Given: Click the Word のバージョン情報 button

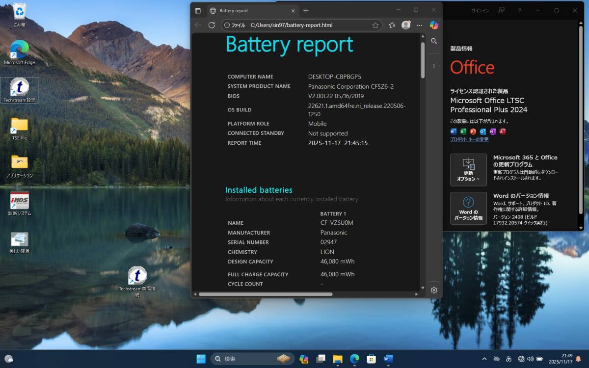Looking at the screenshot, I should pyautogui.click(x=468, y=208).
